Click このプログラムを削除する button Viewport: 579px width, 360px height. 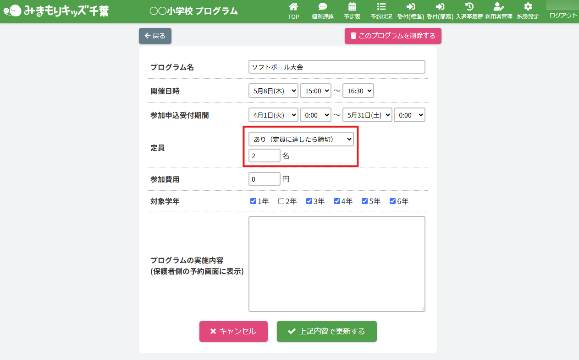click(393, 36)
